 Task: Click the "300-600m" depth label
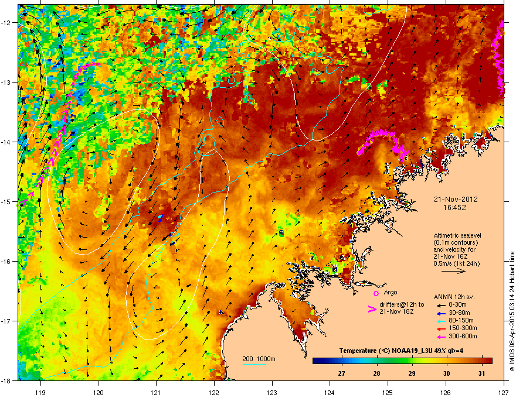(463, 336)
